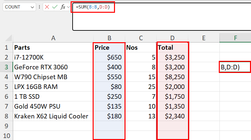251x140 pixels.
Task: Click the 'Total' header cell
Action: pyautogui.click(x=172, y=47)
